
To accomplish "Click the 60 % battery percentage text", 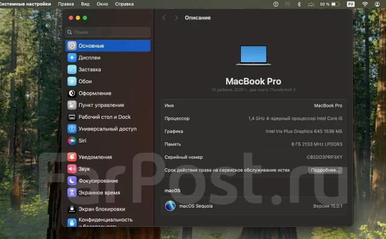I will coord(324,4).
